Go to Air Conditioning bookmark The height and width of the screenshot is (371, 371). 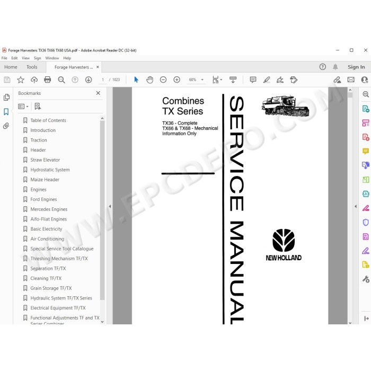47,239
